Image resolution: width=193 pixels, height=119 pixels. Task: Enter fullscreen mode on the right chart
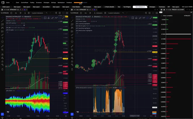(x=153, y=13)
